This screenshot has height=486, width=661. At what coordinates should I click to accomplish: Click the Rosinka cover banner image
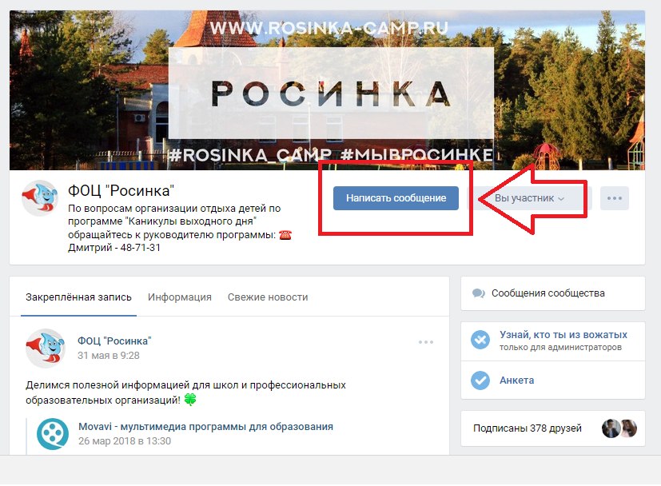[327, 90]
